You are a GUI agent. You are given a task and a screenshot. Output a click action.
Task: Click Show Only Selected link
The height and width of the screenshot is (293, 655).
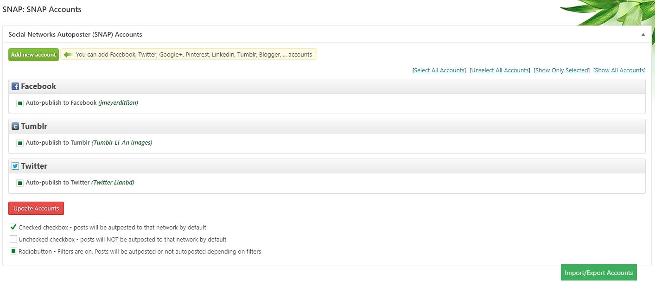coord(561,70)
